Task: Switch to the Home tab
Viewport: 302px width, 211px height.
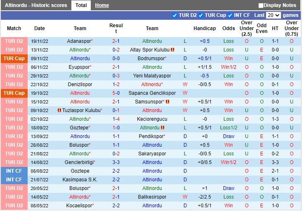Action: (102, 5)
